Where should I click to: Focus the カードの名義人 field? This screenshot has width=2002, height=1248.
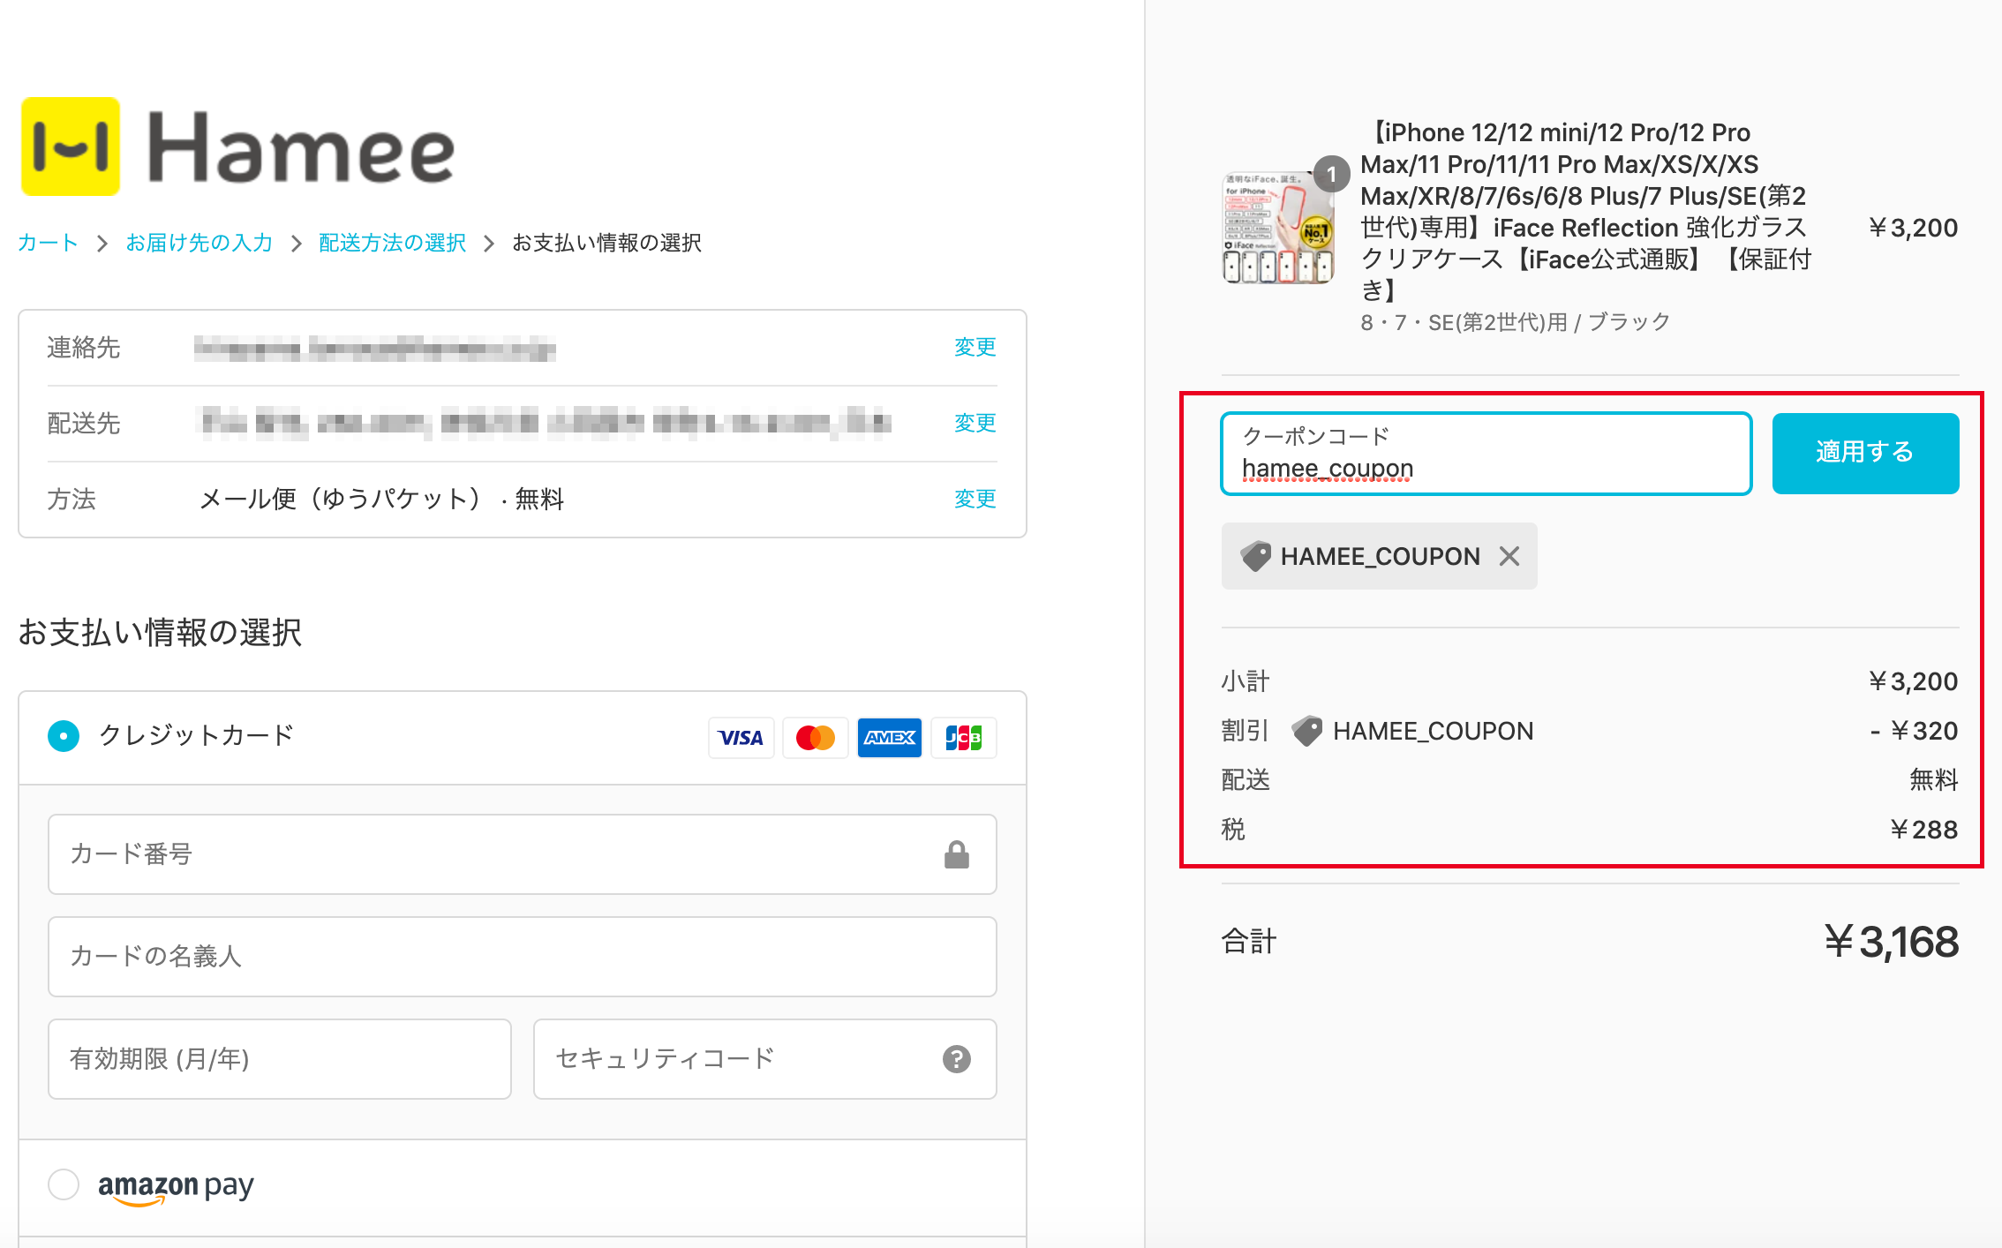point(523,957)
